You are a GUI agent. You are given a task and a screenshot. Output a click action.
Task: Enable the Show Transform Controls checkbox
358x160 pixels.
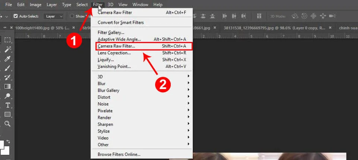(x=72, y=16)
